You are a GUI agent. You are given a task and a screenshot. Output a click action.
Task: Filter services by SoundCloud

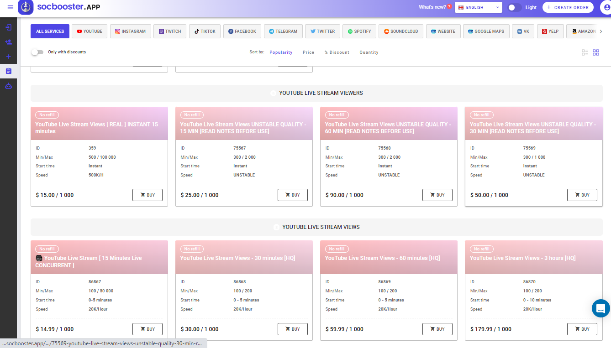click(x=401, y=31)
